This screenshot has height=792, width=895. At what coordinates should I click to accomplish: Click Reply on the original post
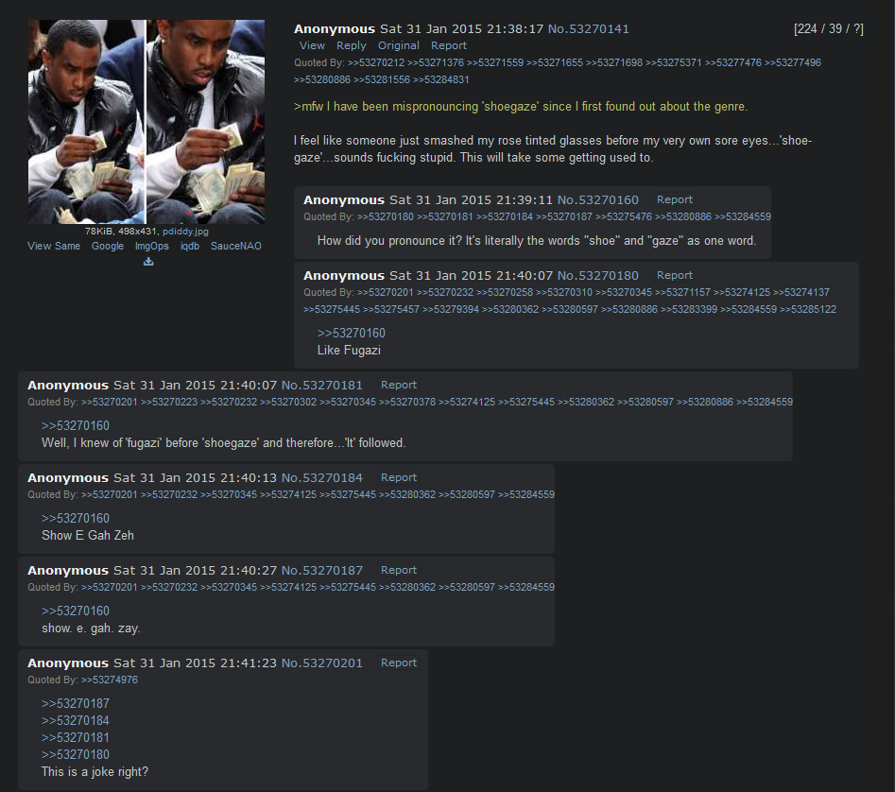tap(351, 45)
